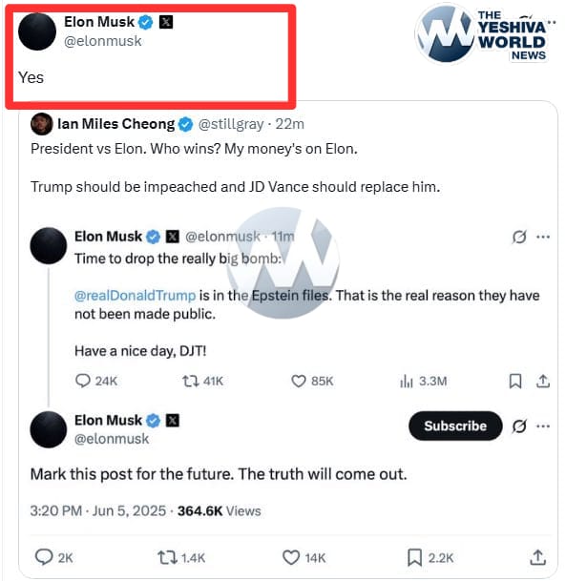Open more options on 11m tweet
Viewport: 566px width, 581px height.
pos(543,237)
